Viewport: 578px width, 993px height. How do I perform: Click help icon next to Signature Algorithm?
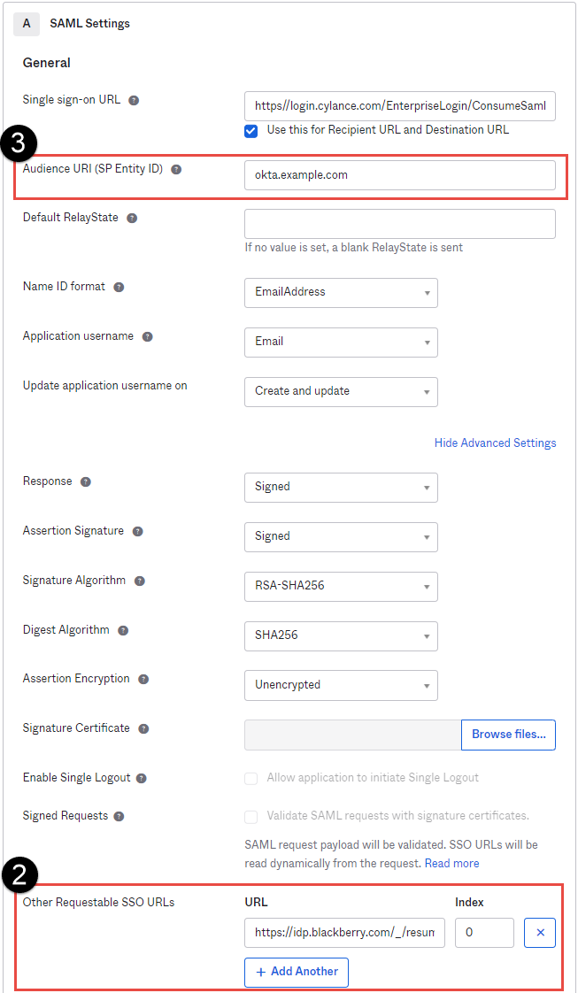139,581
